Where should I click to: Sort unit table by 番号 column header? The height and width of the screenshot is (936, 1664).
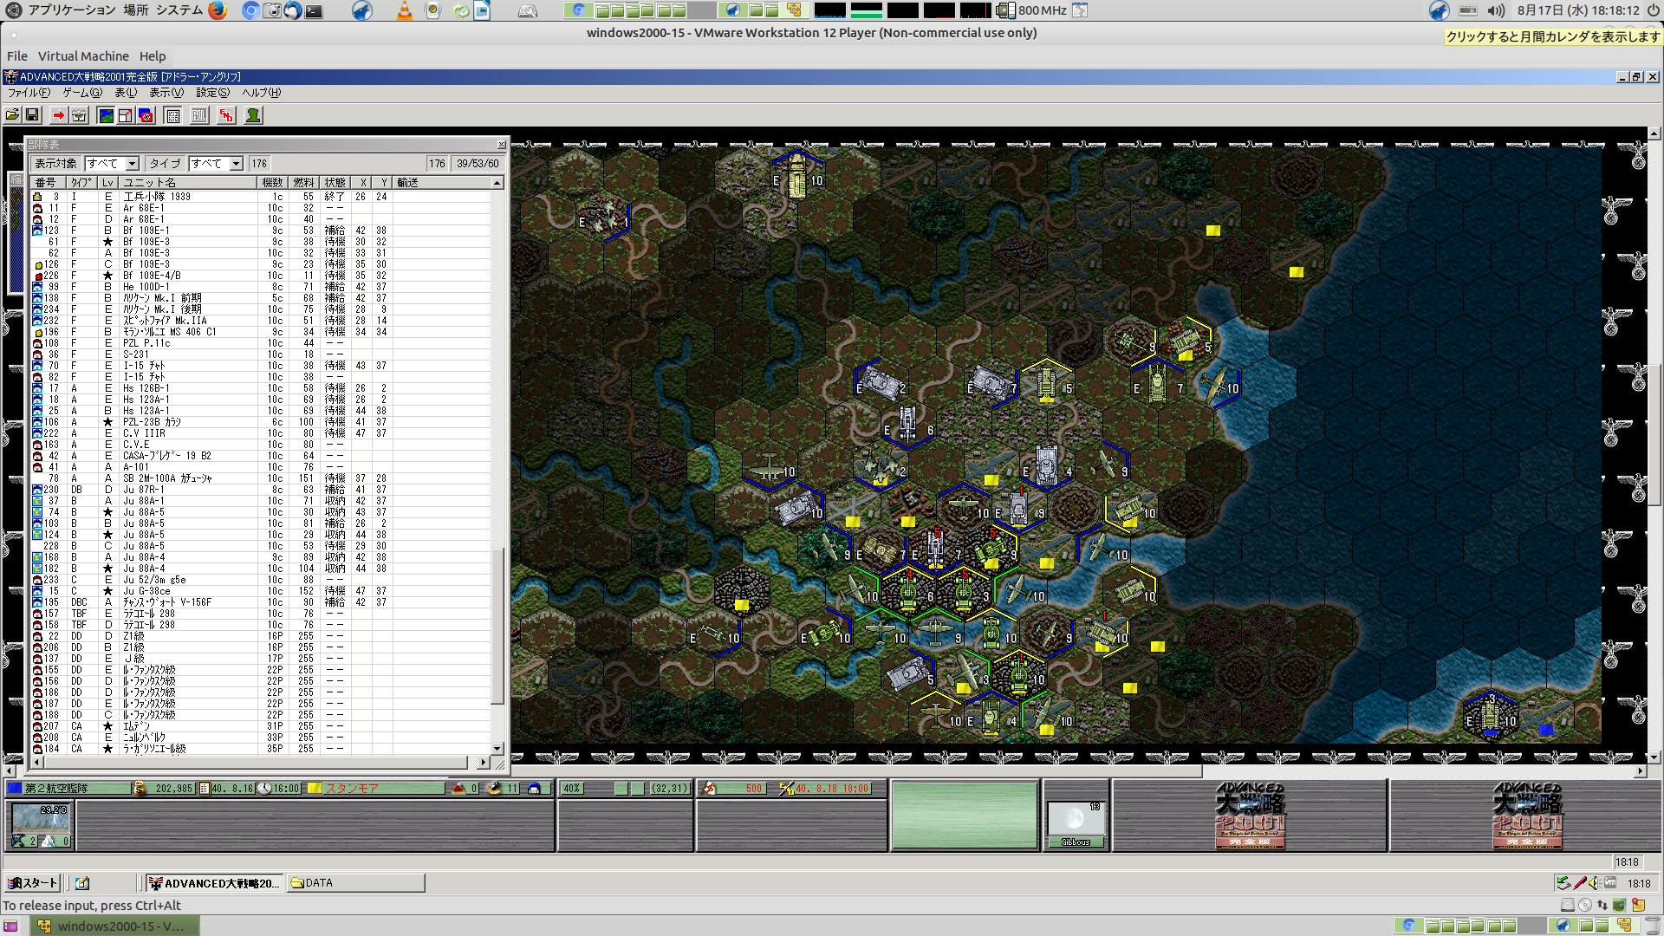click(48, 183)
